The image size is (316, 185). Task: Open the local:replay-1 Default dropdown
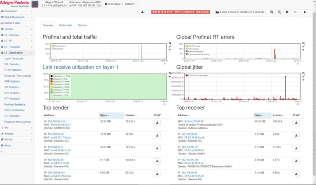(x=120, y=4)
